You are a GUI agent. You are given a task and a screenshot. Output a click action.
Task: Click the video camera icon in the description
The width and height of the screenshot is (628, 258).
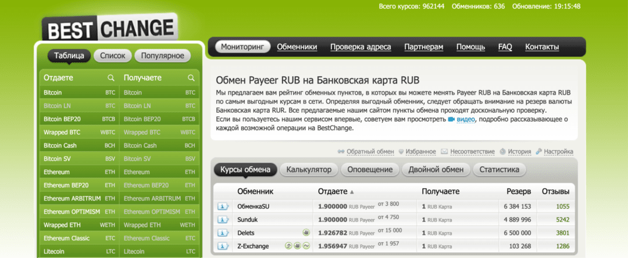tap(451, 120)
